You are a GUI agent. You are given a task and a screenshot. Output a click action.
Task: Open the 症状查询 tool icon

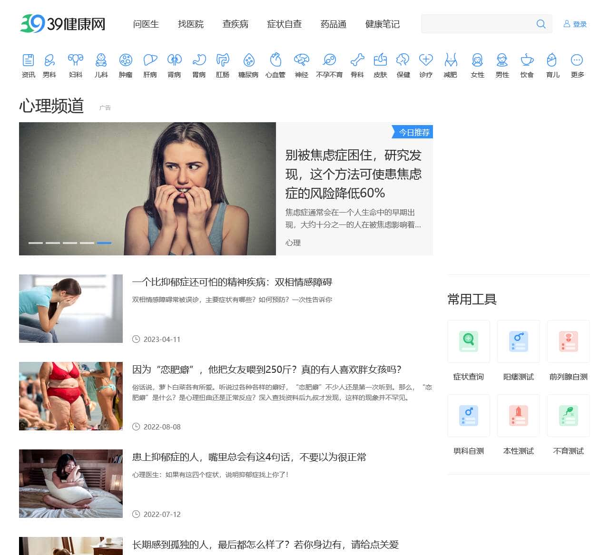coord(469,341)
